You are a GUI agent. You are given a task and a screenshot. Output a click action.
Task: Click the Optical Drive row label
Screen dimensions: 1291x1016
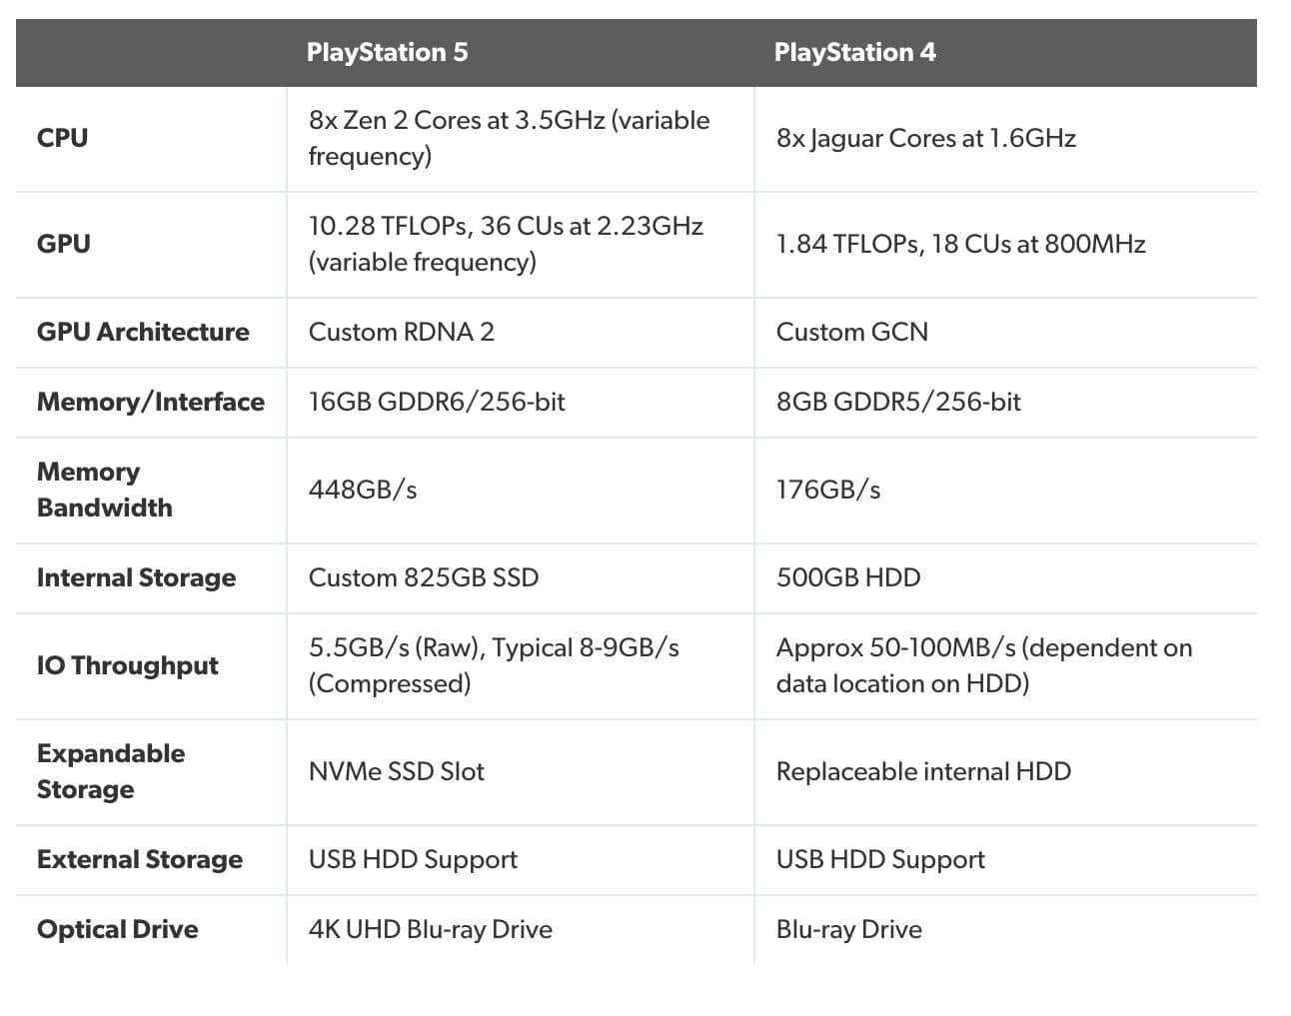coord(117,929)
